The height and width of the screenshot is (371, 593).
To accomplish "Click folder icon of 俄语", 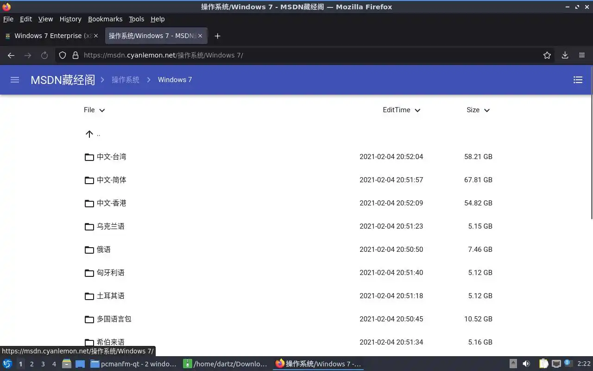I will tap(89, 249).
